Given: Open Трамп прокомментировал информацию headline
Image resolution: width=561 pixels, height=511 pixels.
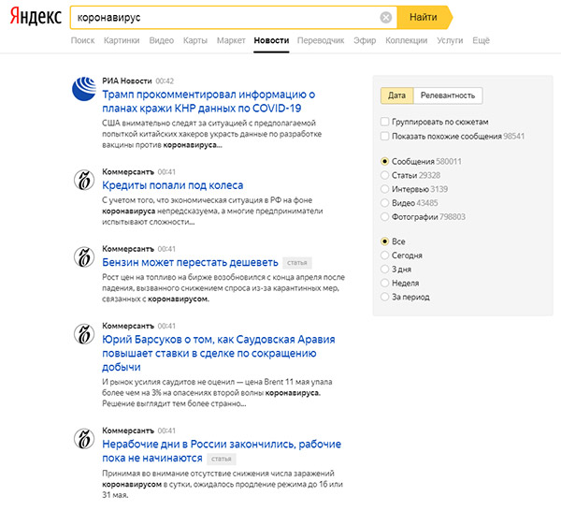Looking at the screenshot, I should [x=209, y=101].
